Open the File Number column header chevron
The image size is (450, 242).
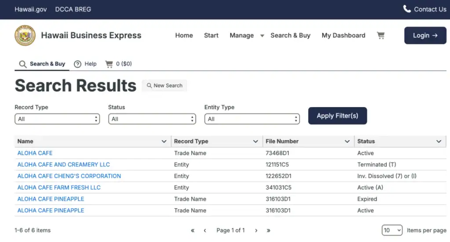[x=347, y=141]
